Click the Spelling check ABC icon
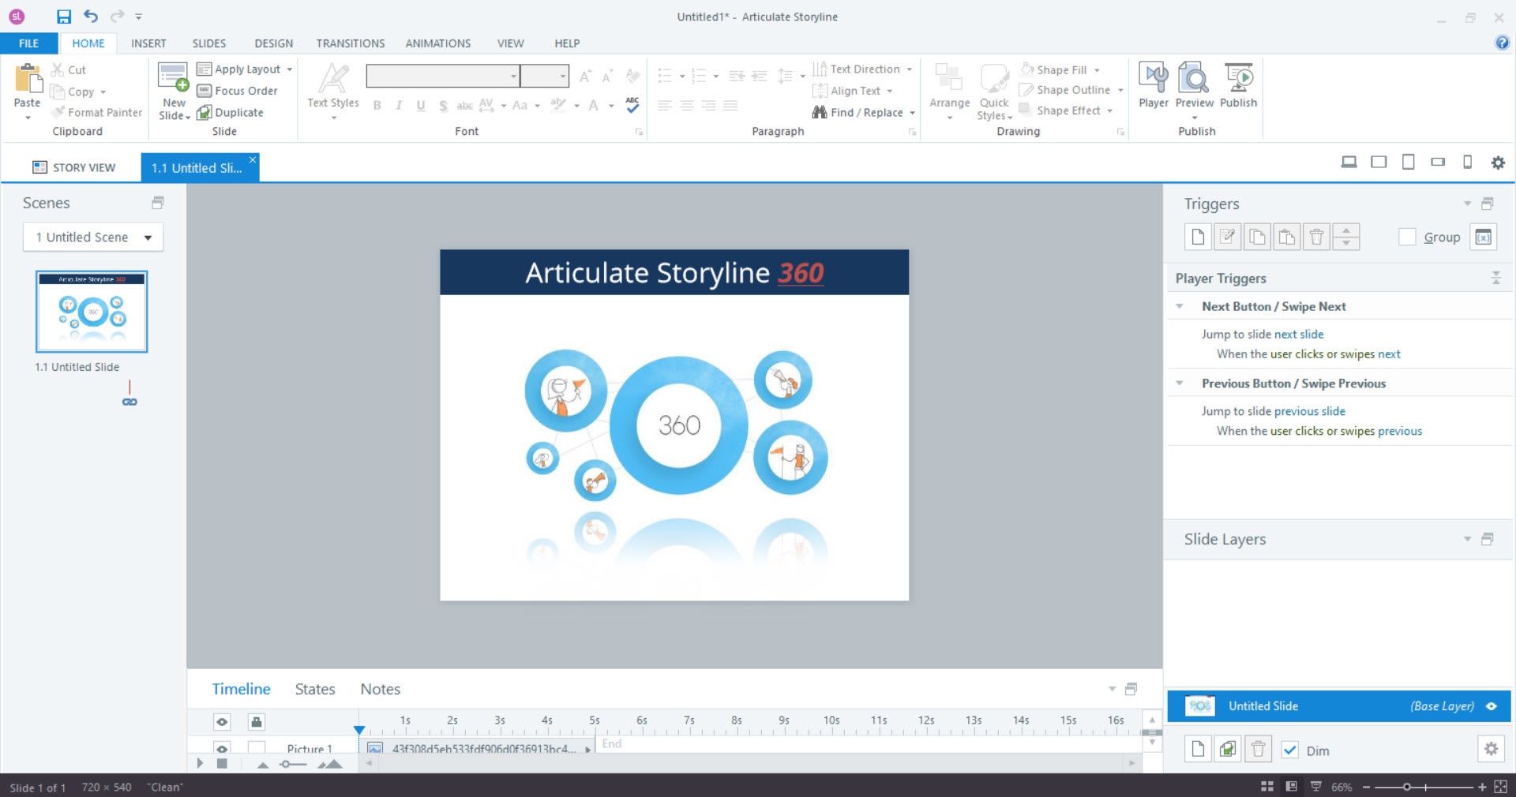The image size is (1516, 797). pos(632,105)
